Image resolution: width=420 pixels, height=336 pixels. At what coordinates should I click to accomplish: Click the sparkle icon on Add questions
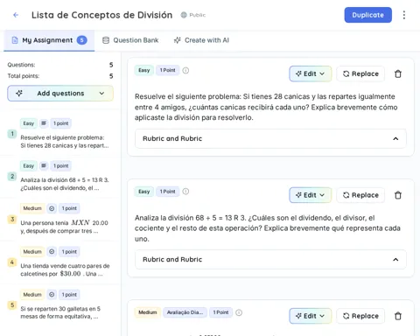click(19, 94)
